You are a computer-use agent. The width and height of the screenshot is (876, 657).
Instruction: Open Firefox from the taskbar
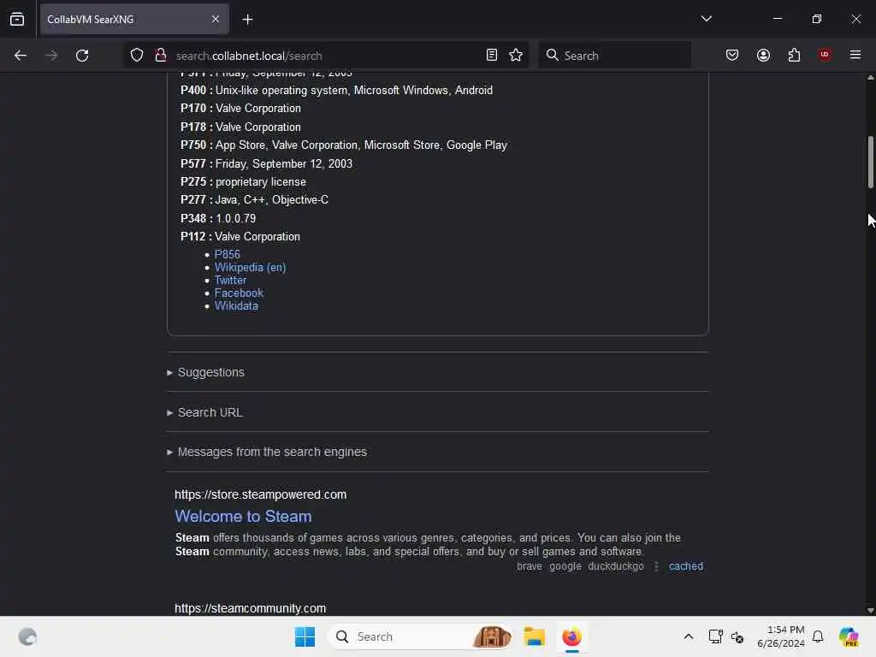point(571,636)
